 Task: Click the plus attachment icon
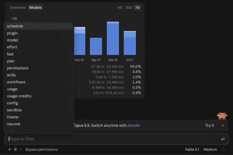[x=9, y=149]
